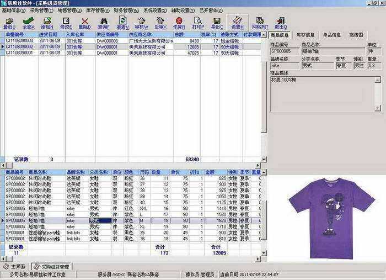Select purchase order CJ1106090003 row
This screenshot has width=386, height=280.
coord(21,41)
